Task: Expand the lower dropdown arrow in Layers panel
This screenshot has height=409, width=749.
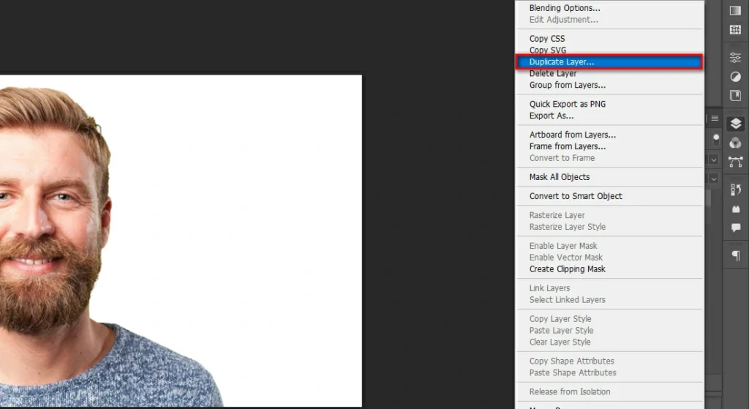Action: tap(714, 179)
